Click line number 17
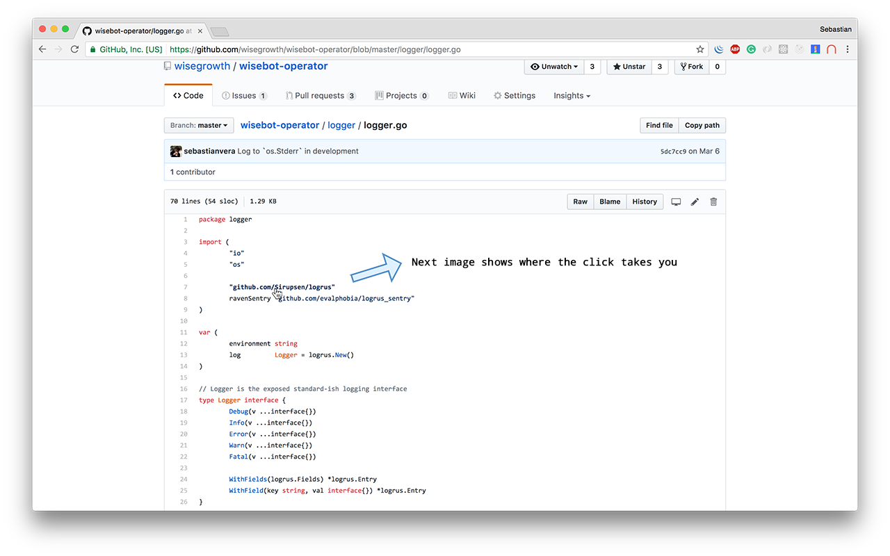 click(184, 400)
